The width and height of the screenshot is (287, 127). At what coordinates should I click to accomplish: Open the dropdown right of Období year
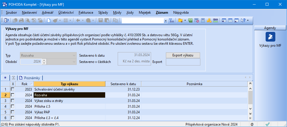point(74,62)
